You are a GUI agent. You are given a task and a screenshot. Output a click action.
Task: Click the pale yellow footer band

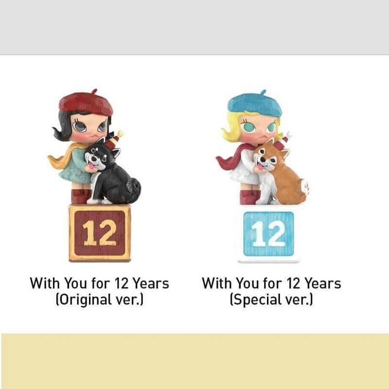pos(195,361)
